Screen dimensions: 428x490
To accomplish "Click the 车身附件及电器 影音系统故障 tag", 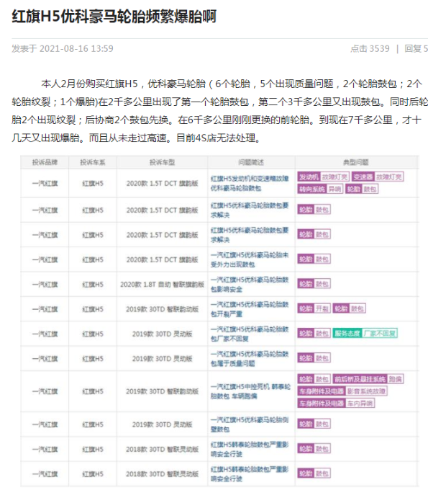I will point(342,391).
